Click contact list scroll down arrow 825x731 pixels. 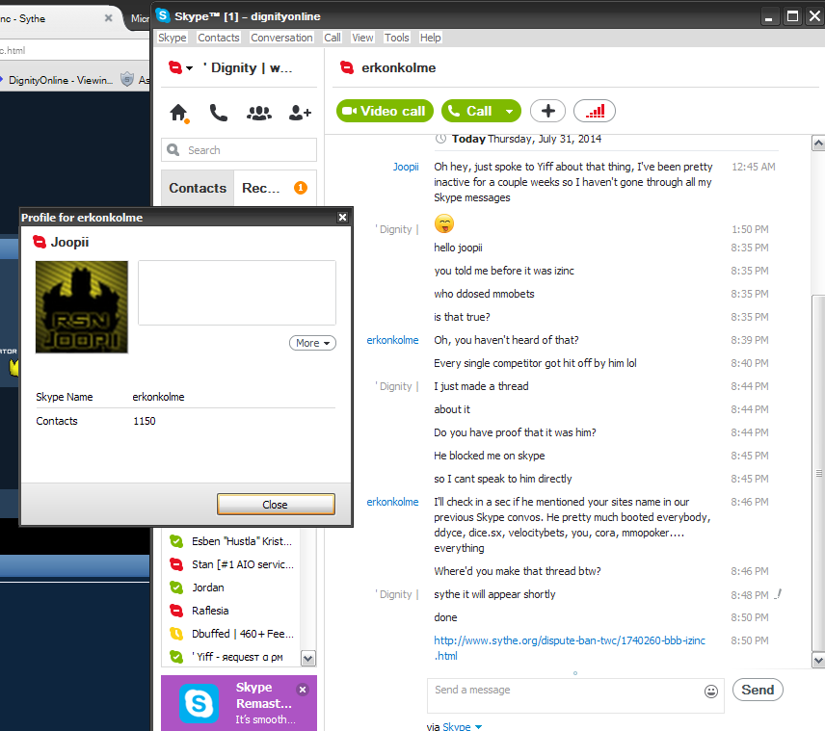coord(308,658)
